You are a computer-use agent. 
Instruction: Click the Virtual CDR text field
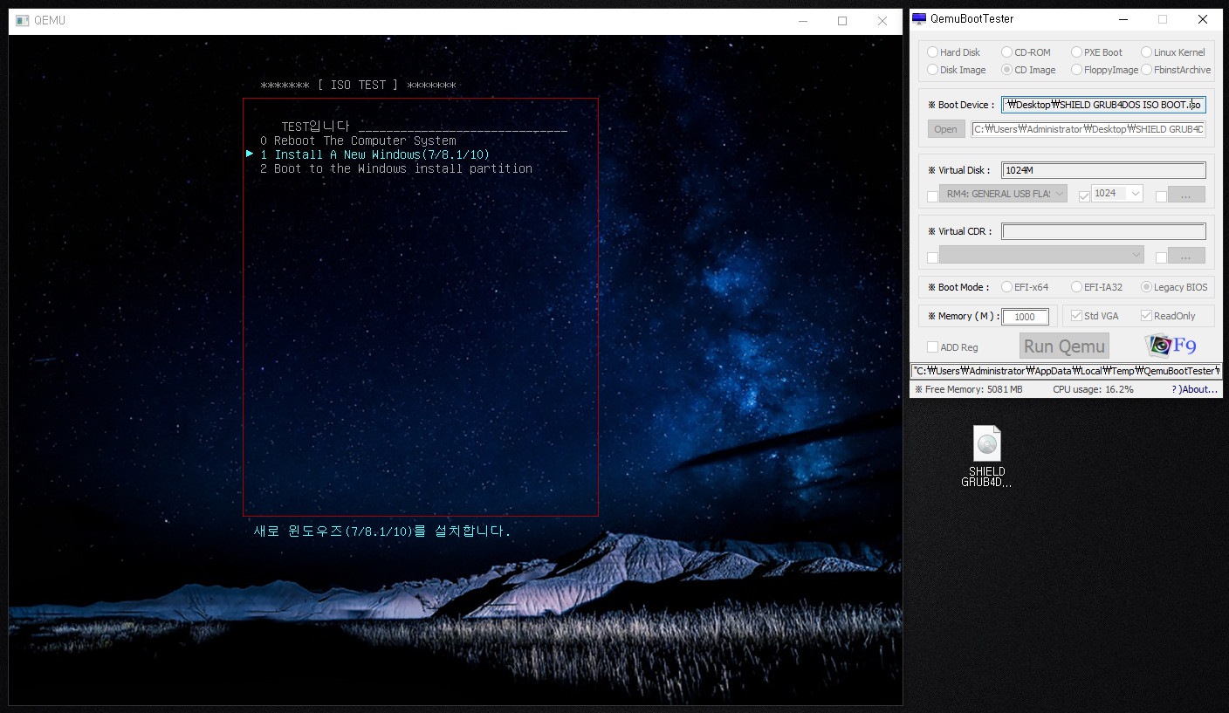tap(1103, 231)
